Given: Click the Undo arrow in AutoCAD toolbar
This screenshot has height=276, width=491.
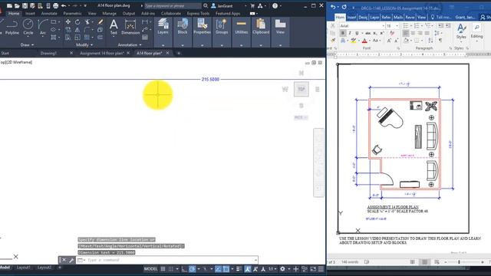Looking at the screenshot, I should pyautogui.click(x=64, y=5).
